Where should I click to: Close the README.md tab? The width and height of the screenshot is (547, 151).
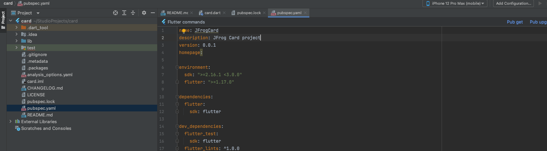[192, 13]
